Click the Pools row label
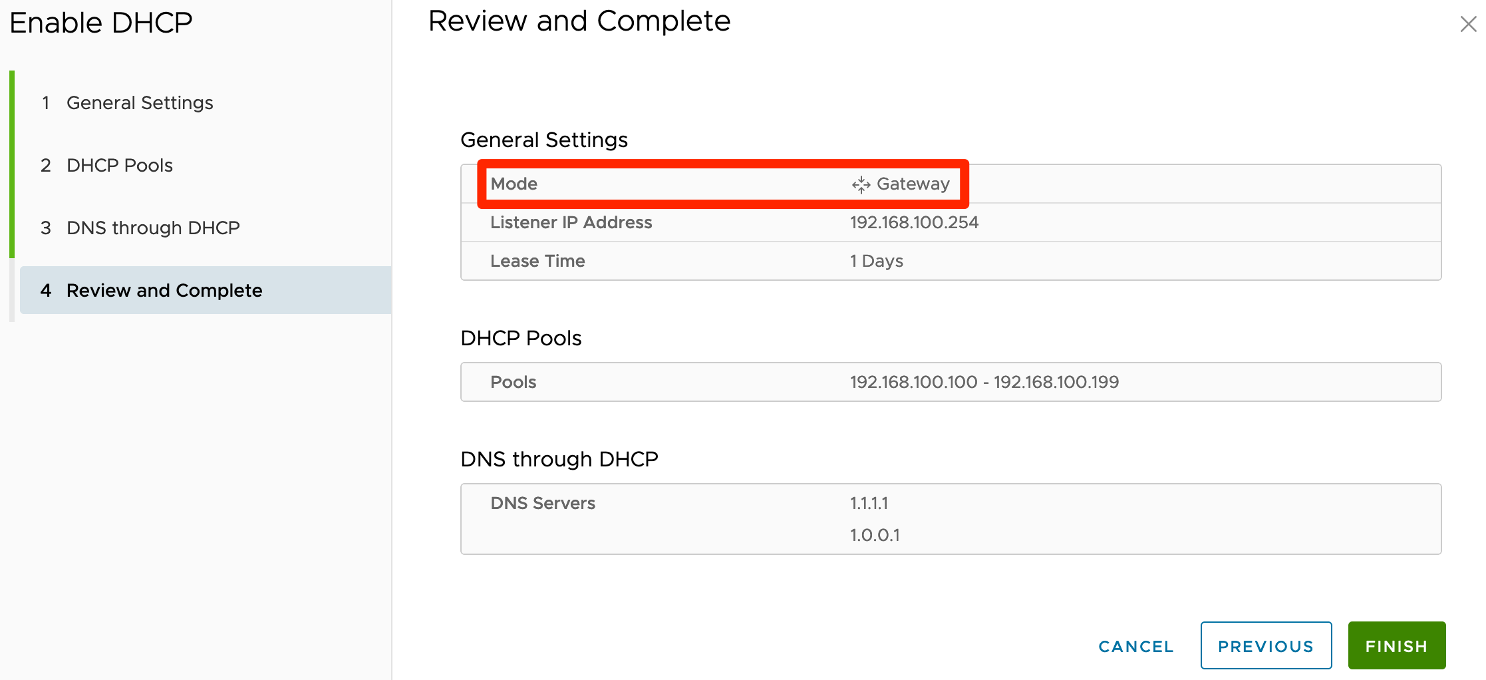Viewport: 1486px width, 680px height. (513, 383)
